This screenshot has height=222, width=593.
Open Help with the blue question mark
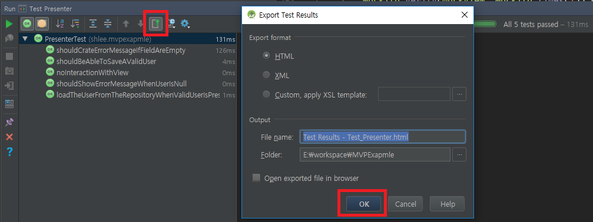(9, 152)
